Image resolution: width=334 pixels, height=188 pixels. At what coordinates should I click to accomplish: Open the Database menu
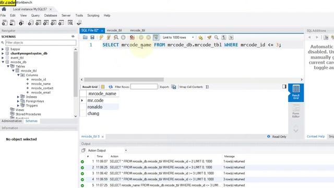click(x=51, y=15)
